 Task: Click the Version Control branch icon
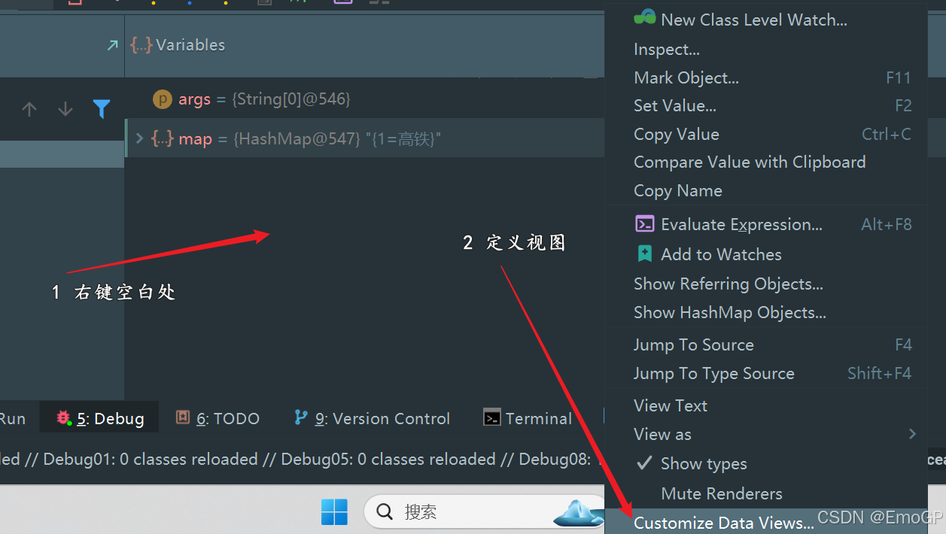pyautogui.click(x=301, y=417)
